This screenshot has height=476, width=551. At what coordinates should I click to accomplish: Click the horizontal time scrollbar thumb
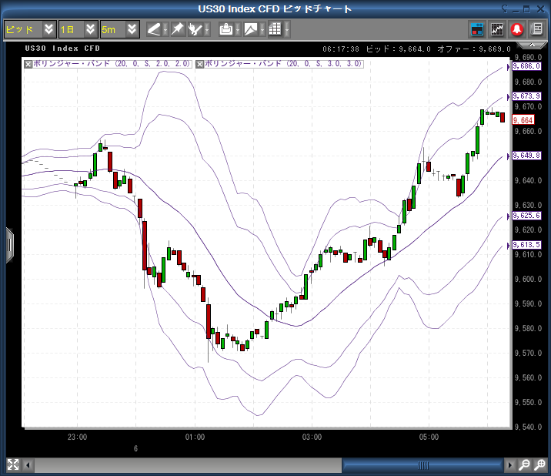pos(422,465)
